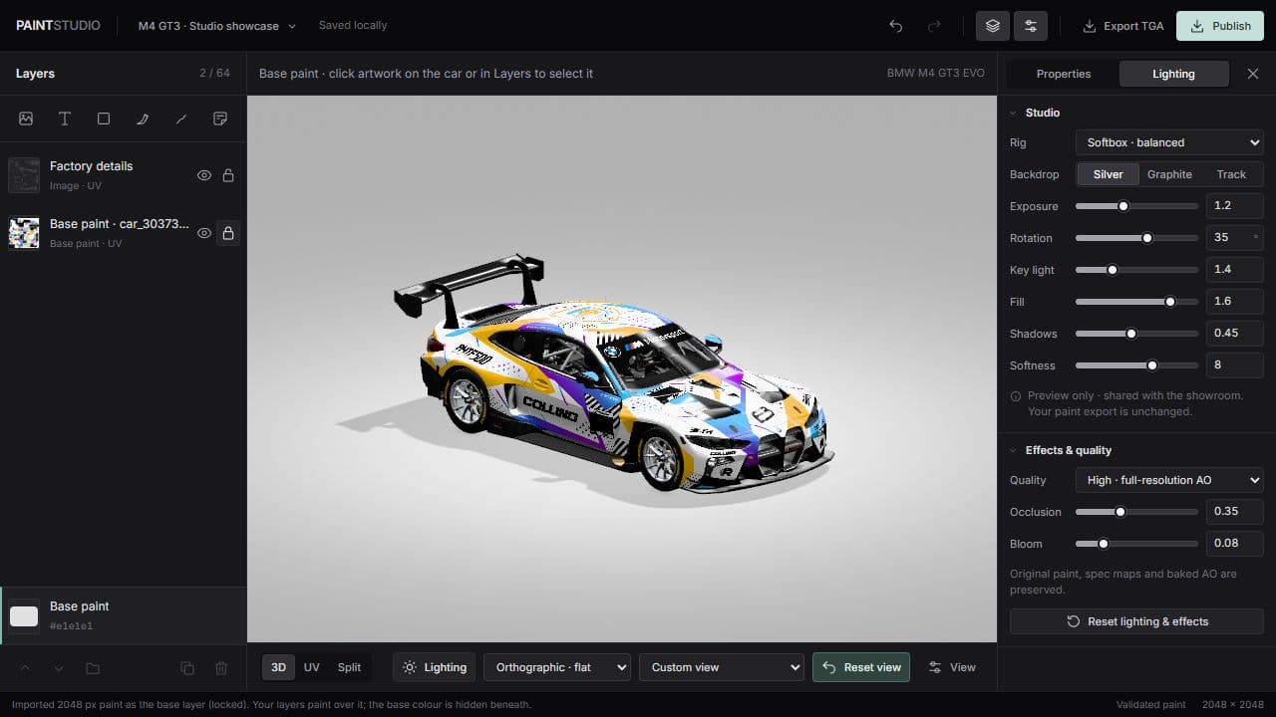
Task: Toggle the layers panel icon in header
Action: coord(992,26)
